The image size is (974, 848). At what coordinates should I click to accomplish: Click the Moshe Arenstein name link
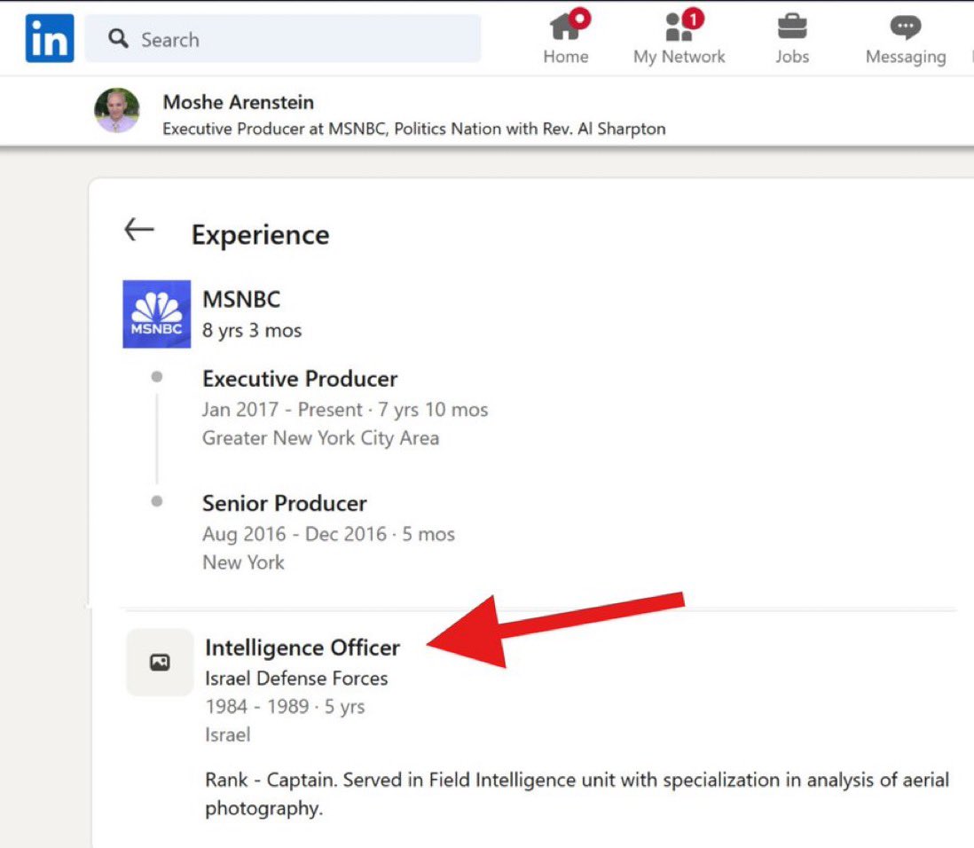click(x=238, y=102)
